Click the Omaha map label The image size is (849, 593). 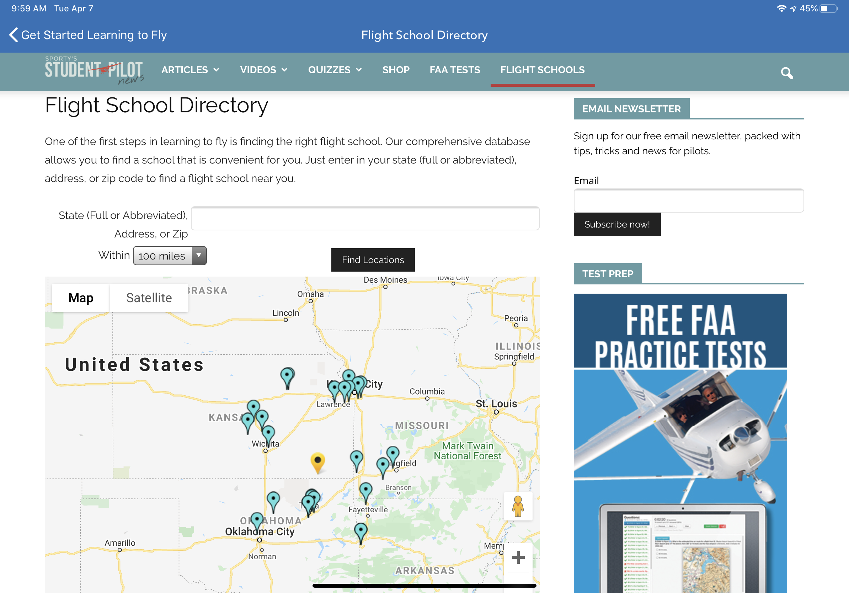click(x=310, y=294)
